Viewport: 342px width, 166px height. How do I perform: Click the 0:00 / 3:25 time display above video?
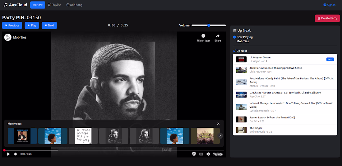click(x=118, y=25)
